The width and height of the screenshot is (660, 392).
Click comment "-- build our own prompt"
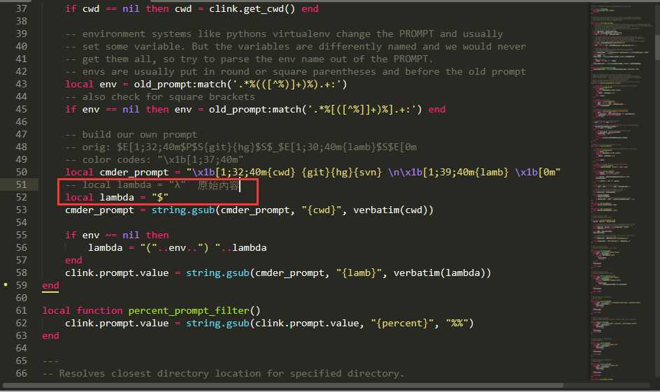click(x=131, y=135)
